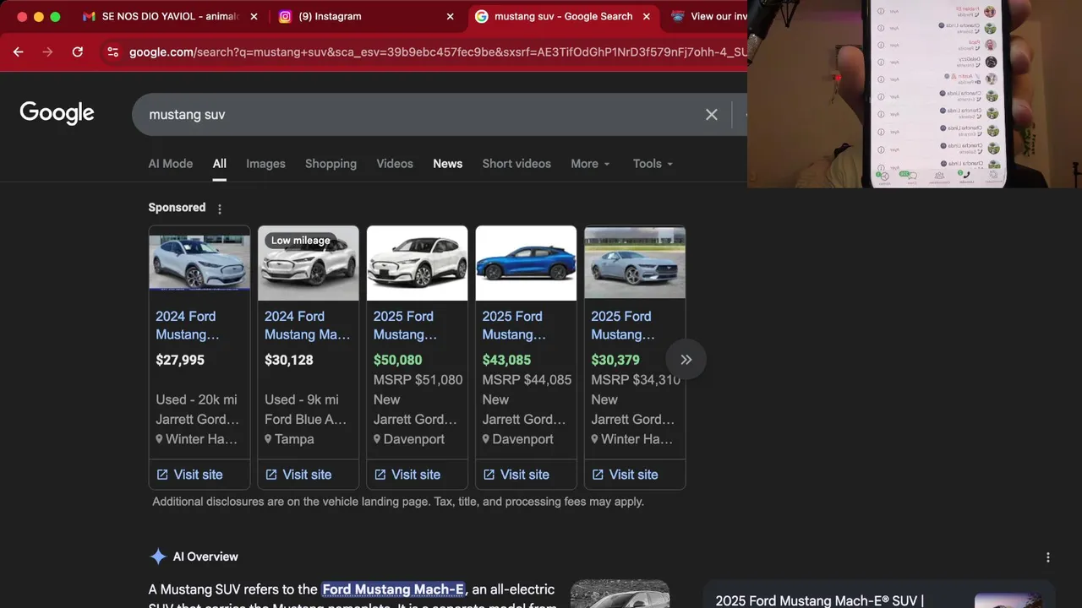Image resolution: width=1082 pixels, height=608 pixels.
Task: Open Sponsored section three-dot options
Action: (220, 209)
